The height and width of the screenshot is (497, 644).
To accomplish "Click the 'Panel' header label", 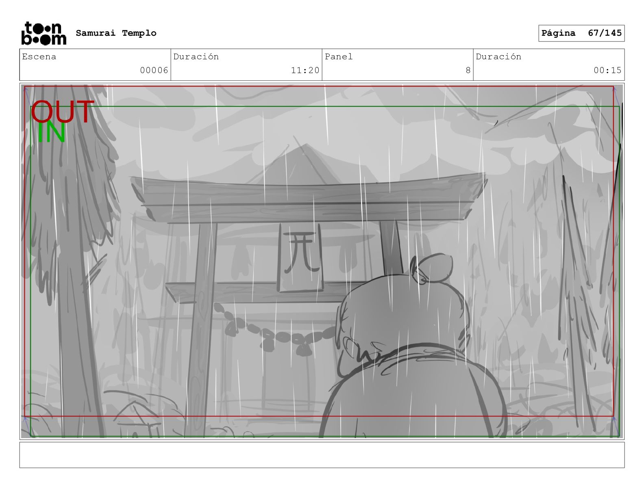I will 339,57.
